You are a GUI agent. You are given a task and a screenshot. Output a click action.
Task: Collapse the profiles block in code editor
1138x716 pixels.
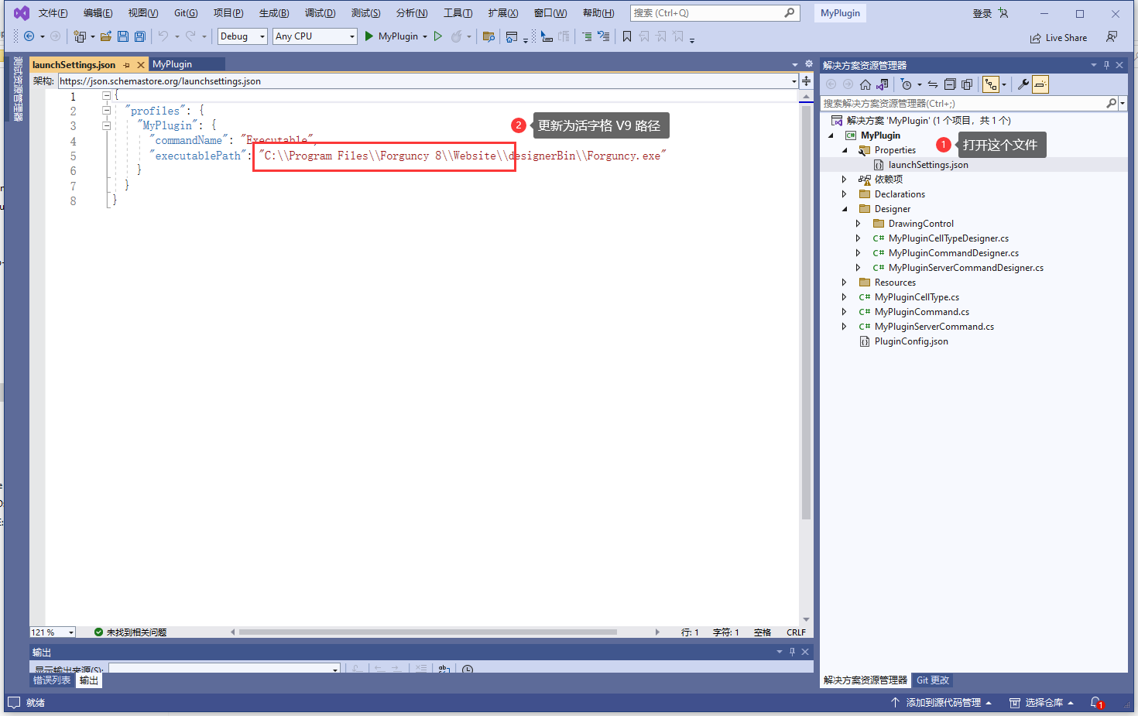pos(107,111)
